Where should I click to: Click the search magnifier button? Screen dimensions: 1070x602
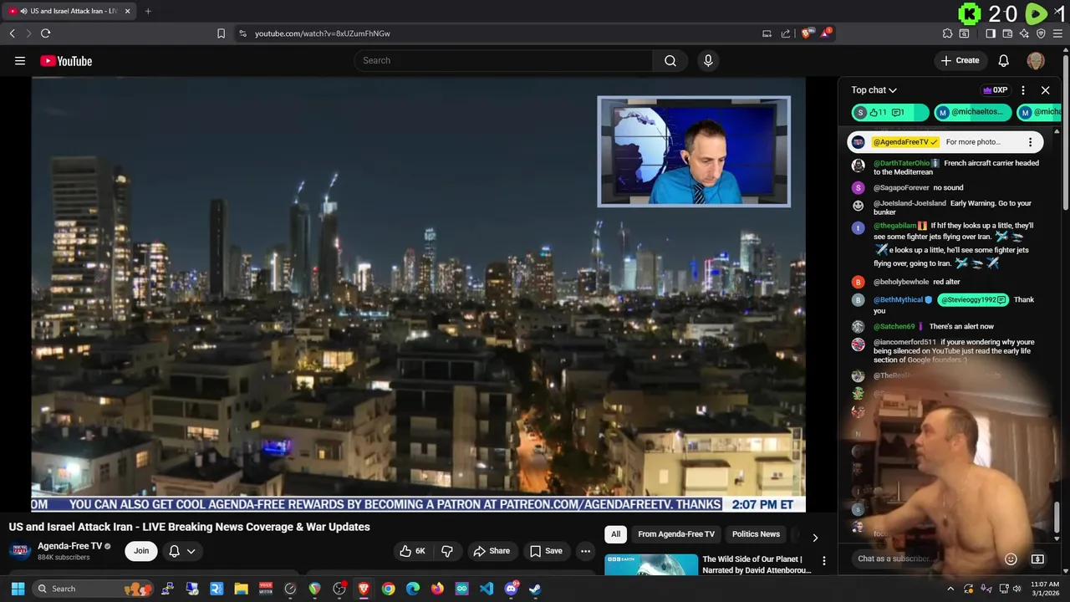coord(670,60)
